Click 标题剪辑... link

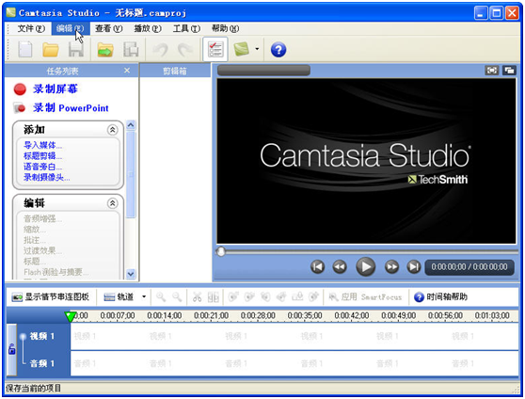click(x=43, y=156)
